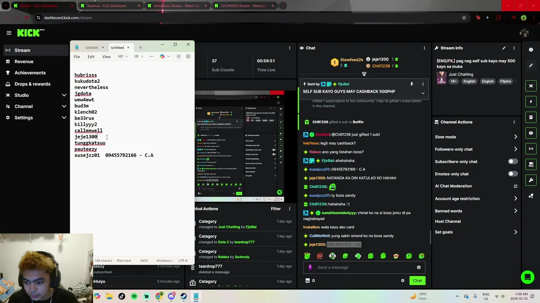Switch to CHUPAENG Stream browser tab

pos(244,6)
